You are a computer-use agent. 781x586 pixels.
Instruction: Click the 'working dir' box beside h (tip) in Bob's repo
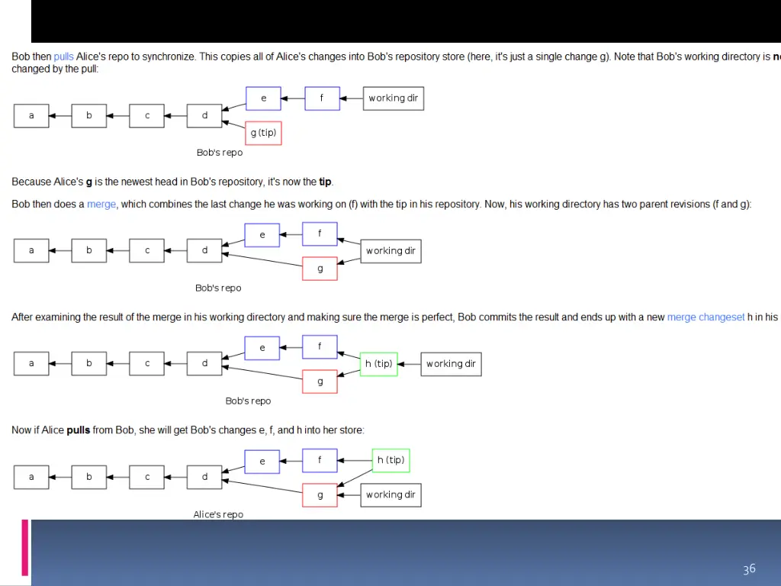pos(452,364)
